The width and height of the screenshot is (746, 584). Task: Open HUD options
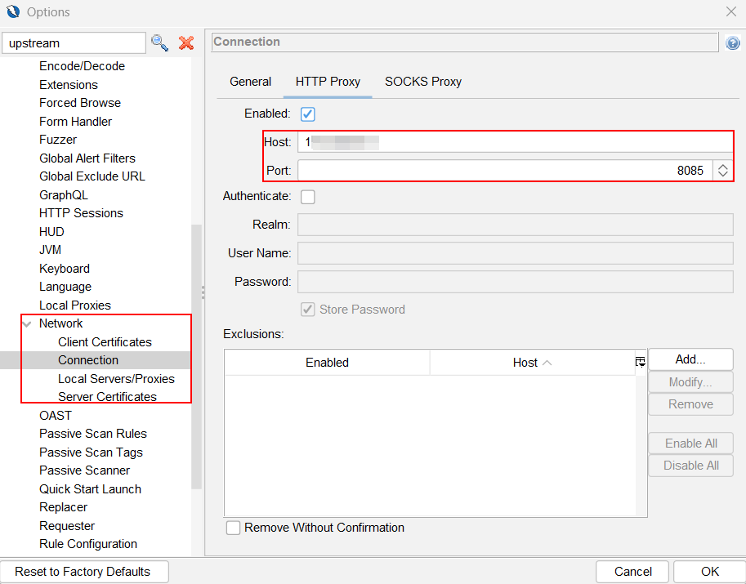51,232
